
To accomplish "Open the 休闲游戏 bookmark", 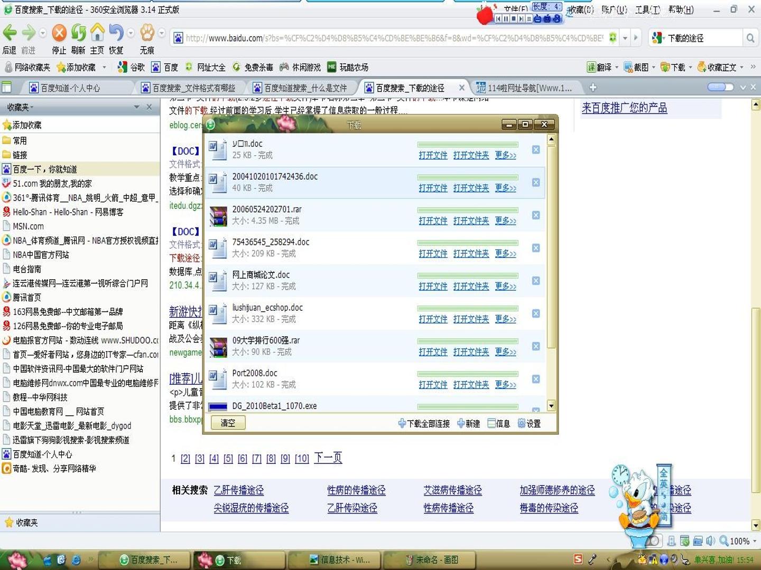I will pyautogui.click(x=300, y=67).
